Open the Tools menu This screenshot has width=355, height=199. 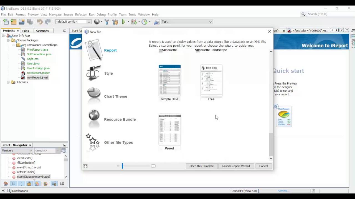(132, 14)
